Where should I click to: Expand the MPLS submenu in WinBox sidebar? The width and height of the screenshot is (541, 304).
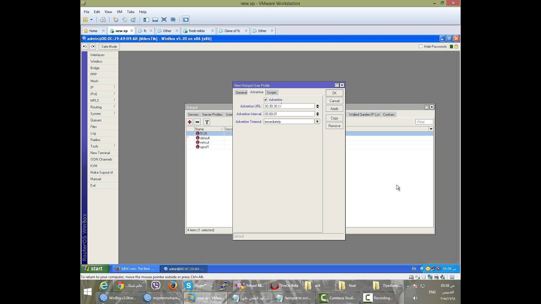(x=115, y=100)
